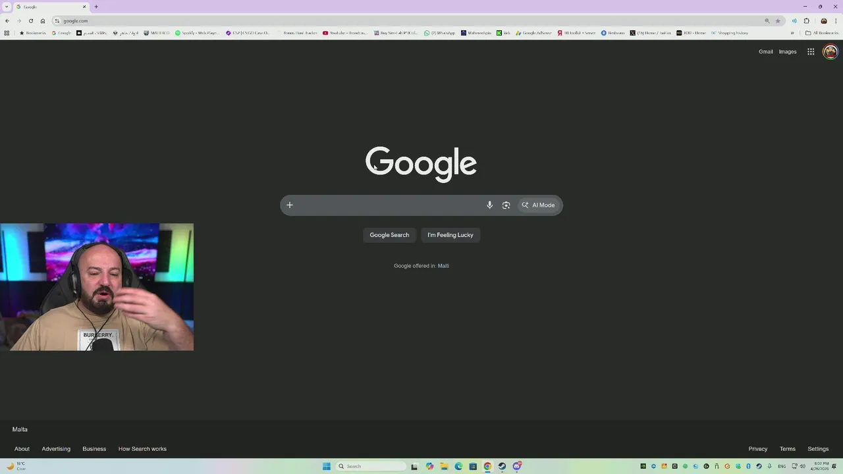
Task: Open the Home / Twitter bookmark
Action: [x=651, y=33]
